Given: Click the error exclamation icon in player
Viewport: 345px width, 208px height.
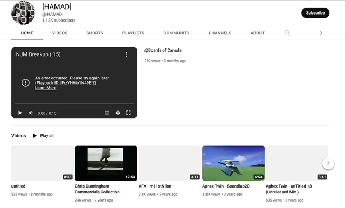Looking at the screenshot, I should coord(25,82).
